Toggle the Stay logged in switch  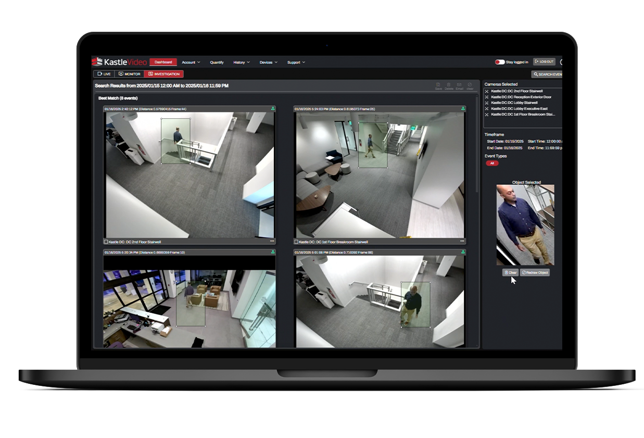click(500, 62)
